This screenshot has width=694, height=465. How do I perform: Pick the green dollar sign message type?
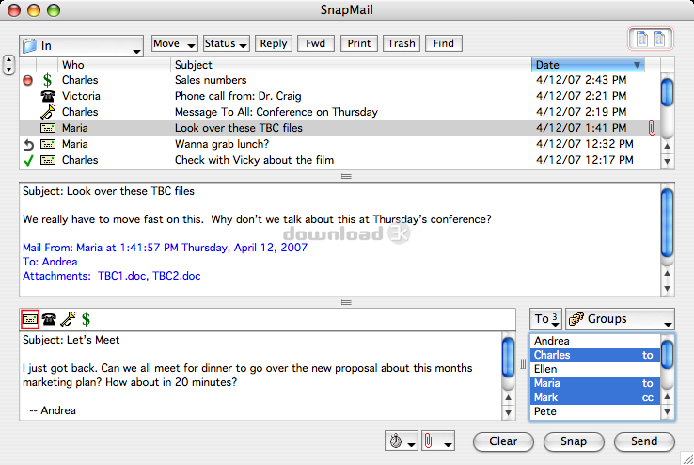[86, 319]
